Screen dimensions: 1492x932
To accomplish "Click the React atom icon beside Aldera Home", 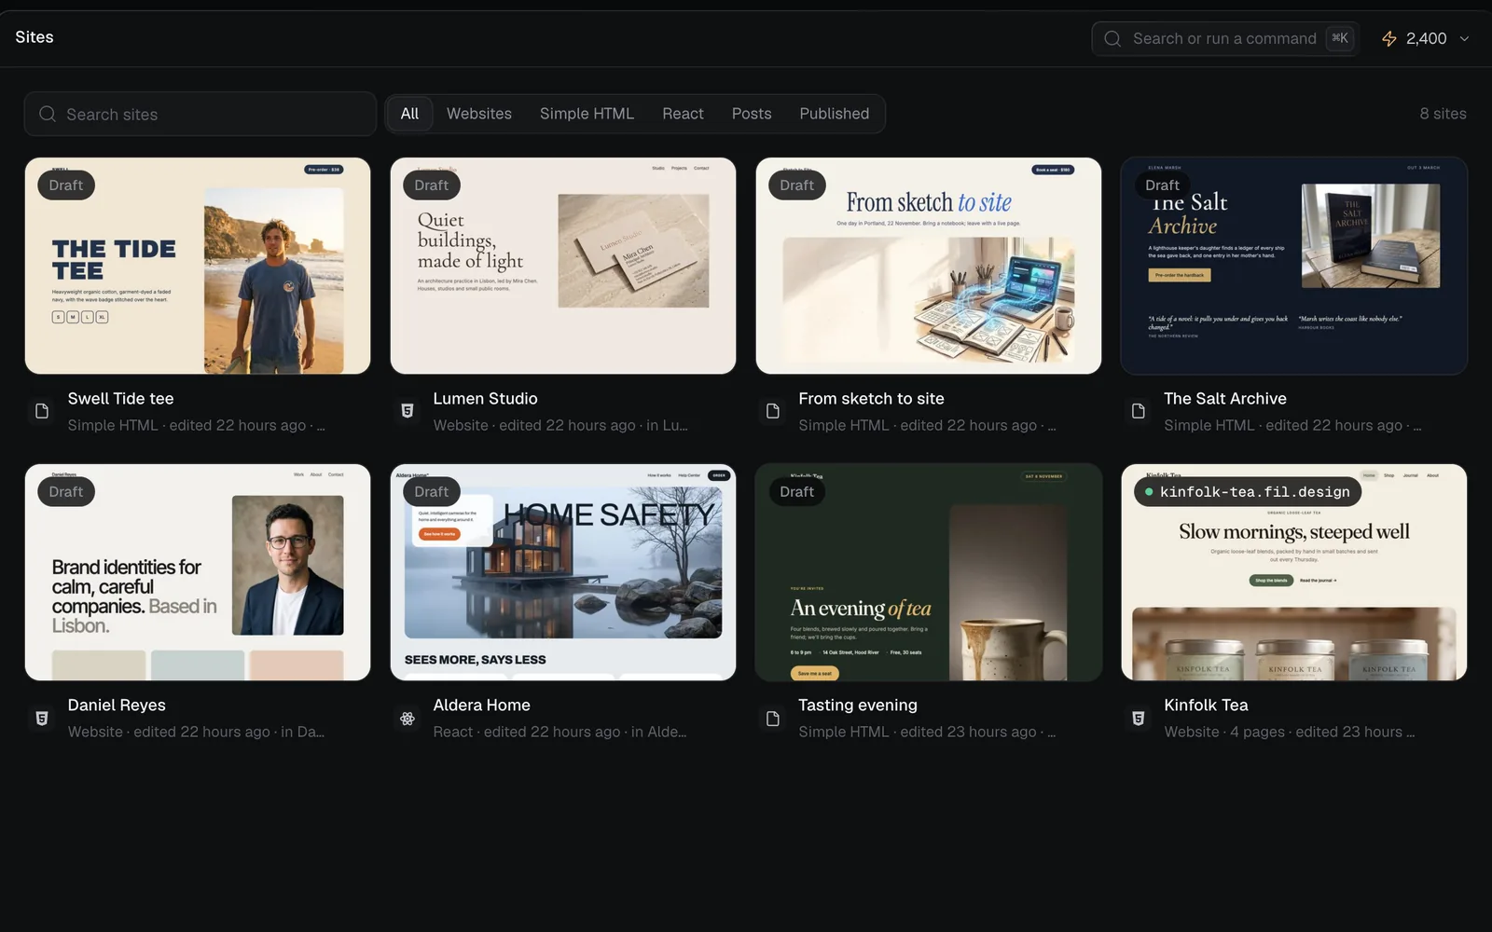I will tap(408, 719).
